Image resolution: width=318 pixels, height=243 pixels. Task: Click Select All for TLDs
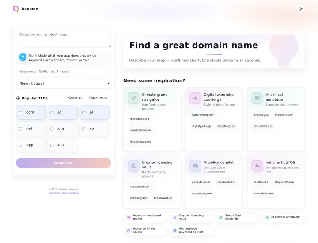(75, 98)
